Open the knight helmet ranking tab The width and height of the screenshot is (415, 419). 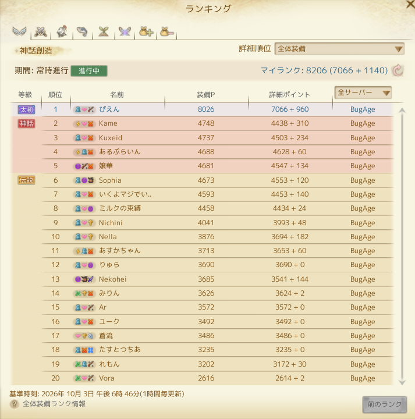click(x=62, y=32)
